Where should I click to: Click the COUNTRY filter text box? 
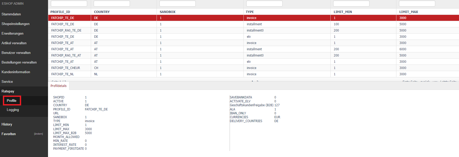(x=112, y=4)
